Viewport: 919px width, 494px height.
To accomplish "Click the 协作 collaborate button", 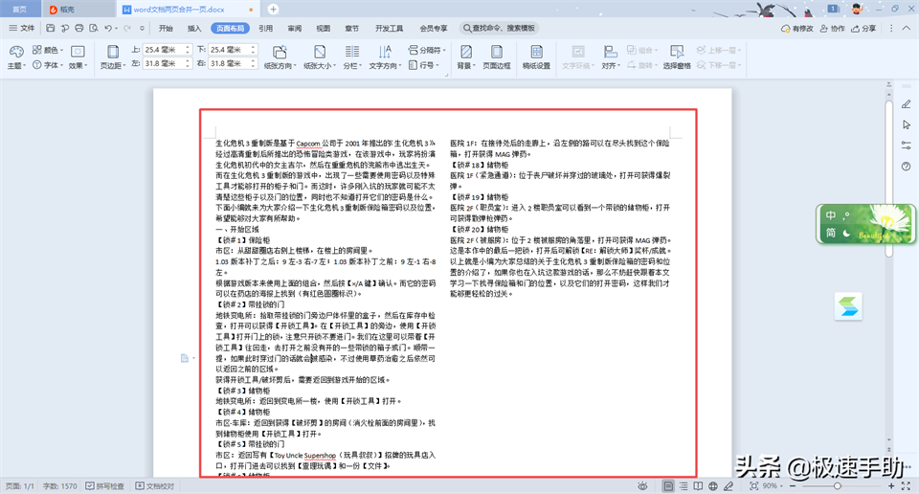I will click(832, 29).
